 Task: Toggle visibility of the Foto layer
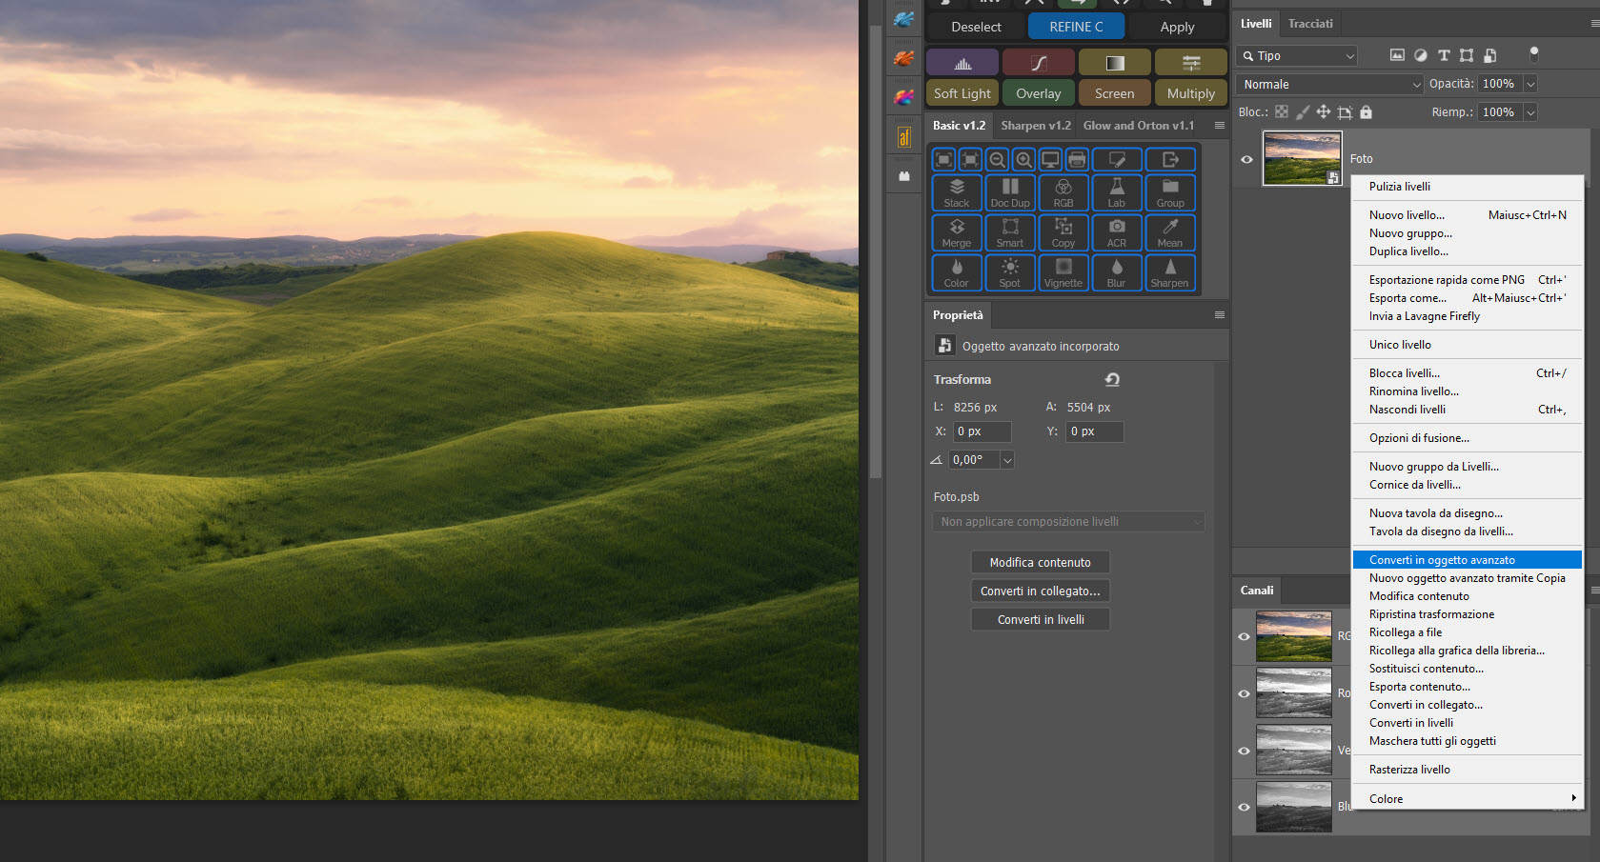tap(1246, 159)
